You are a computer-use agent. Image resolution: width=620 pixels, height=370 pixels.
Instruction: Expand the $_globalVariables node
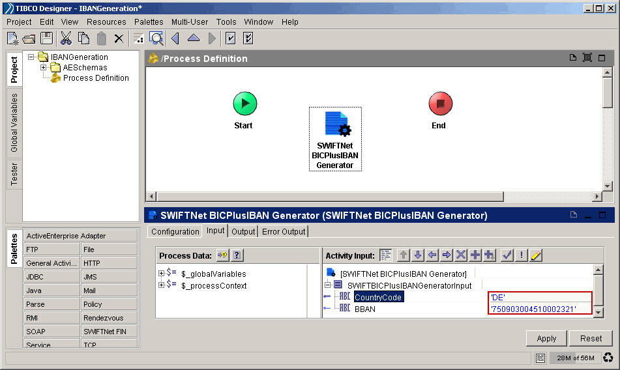pyautogui.click(x=161, y=273)
